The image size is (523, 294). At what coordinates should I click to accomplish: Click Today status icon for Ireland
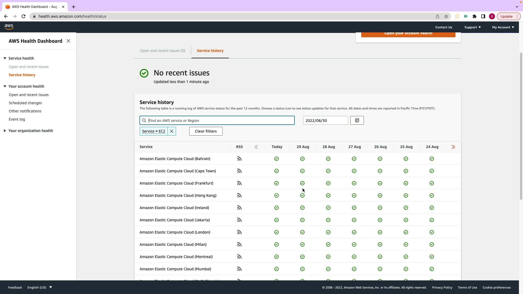(x=276, y=208)
